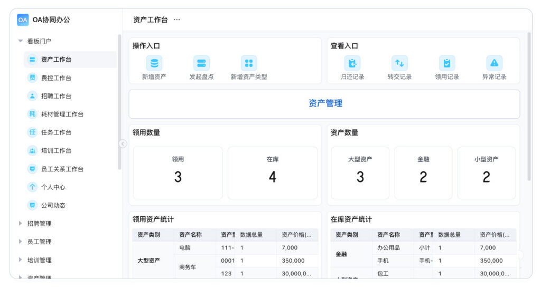This screenshot has height=288, width=541.
Task: Click the OA协同办公 logo icon
Action: [x=23, y=20]
